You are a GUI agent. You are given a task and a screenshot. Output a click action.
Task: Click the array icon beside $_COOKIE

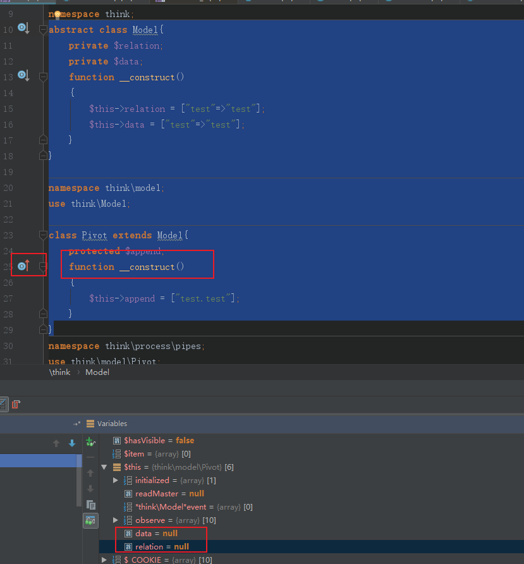pyautogui.click(x=117, y=560)
